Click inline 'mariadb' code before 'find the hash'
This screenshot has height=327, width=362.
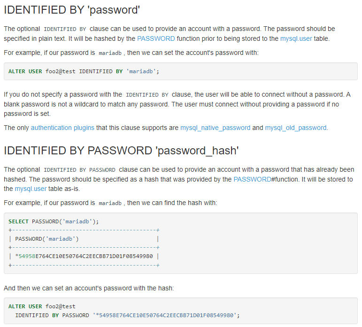point(109,203)
